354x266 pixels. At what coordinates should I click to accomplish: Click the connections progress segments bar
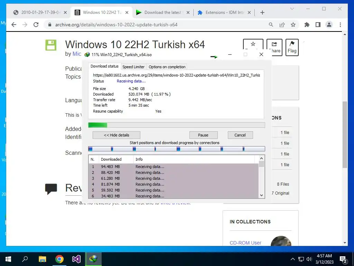(176, 149)
